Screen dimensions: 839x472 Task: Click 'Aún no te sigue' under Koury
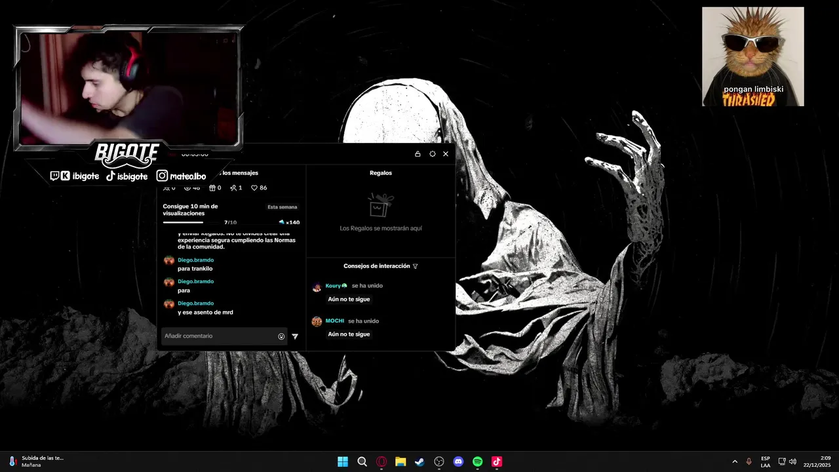(349, 299)
